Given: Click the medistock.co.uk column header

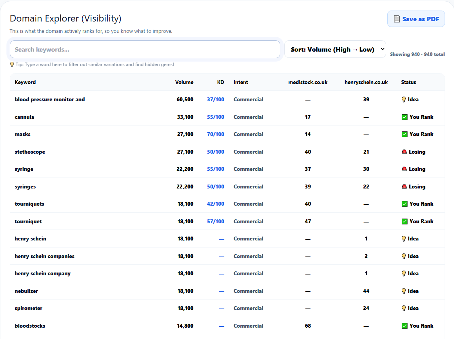Looking at the screenshot, I should coord(308,82).
